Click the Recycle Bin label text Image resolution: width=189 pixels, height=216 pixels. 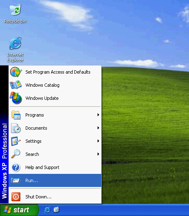[15, 21]
